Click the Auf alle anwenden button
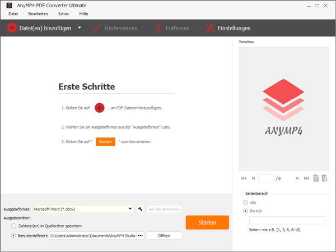Viewport: 336px width, 252px height. (x=164, y=209)
